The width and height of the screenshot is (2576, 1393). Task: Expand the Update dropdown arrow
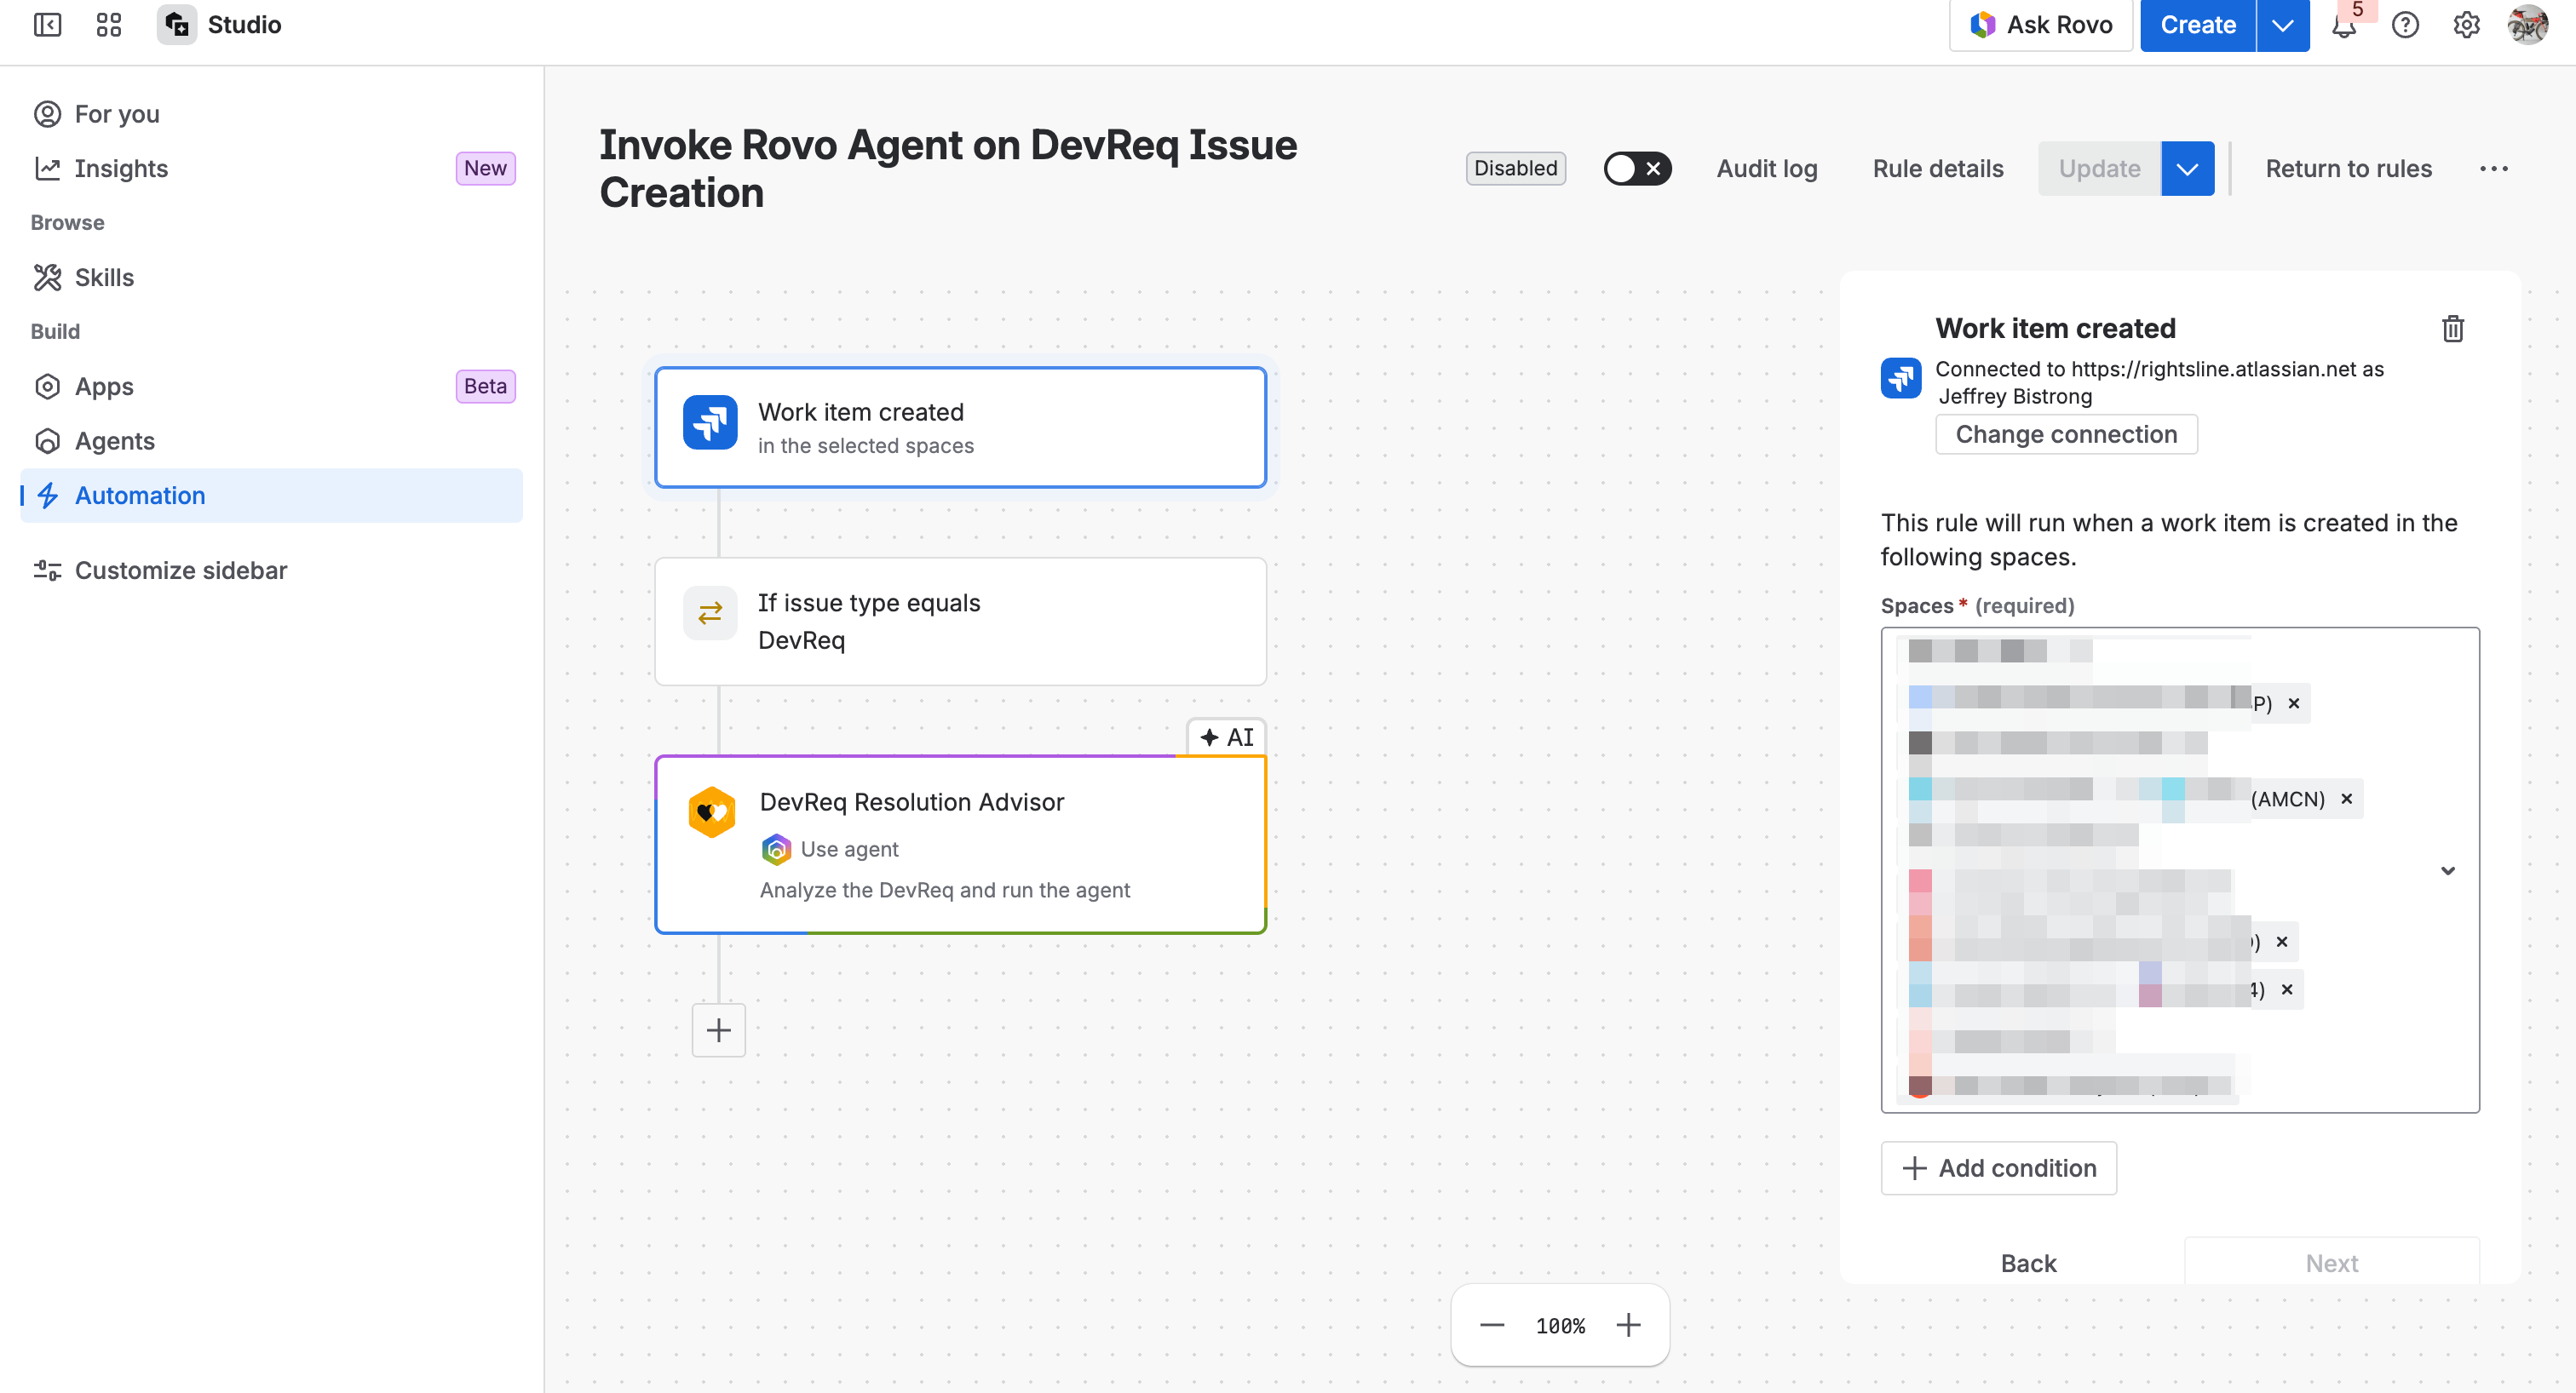(2187, 169)
